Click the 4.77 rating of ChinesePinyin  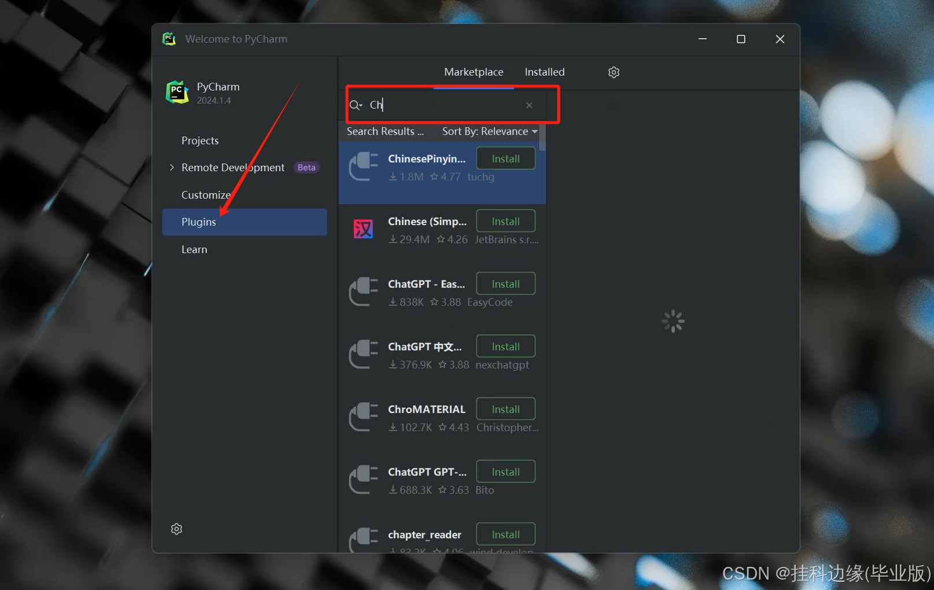pos(445,177)
